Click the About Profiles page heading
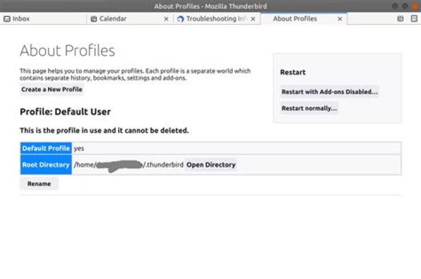The height and width of the screenshot is (279, 421). pyautogui.click(x=67, y=50)
